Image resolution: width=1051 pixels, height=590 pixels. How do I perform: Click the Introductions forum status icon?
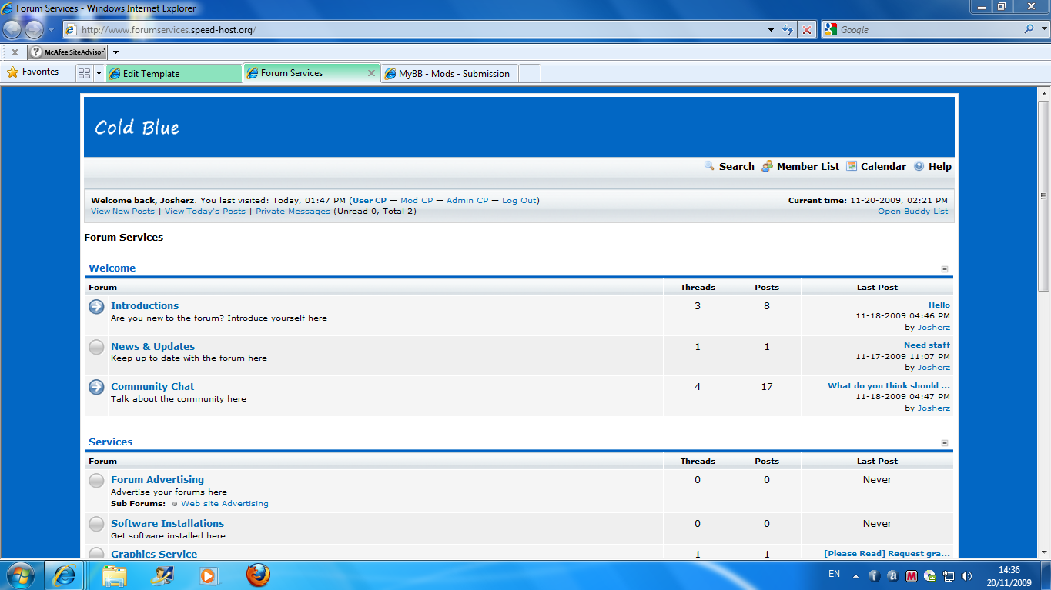click(x=96, y=307)
